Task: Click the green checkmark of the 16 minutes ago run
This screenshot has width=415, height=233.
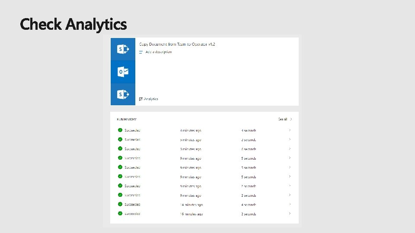Action: coord(120,214)
